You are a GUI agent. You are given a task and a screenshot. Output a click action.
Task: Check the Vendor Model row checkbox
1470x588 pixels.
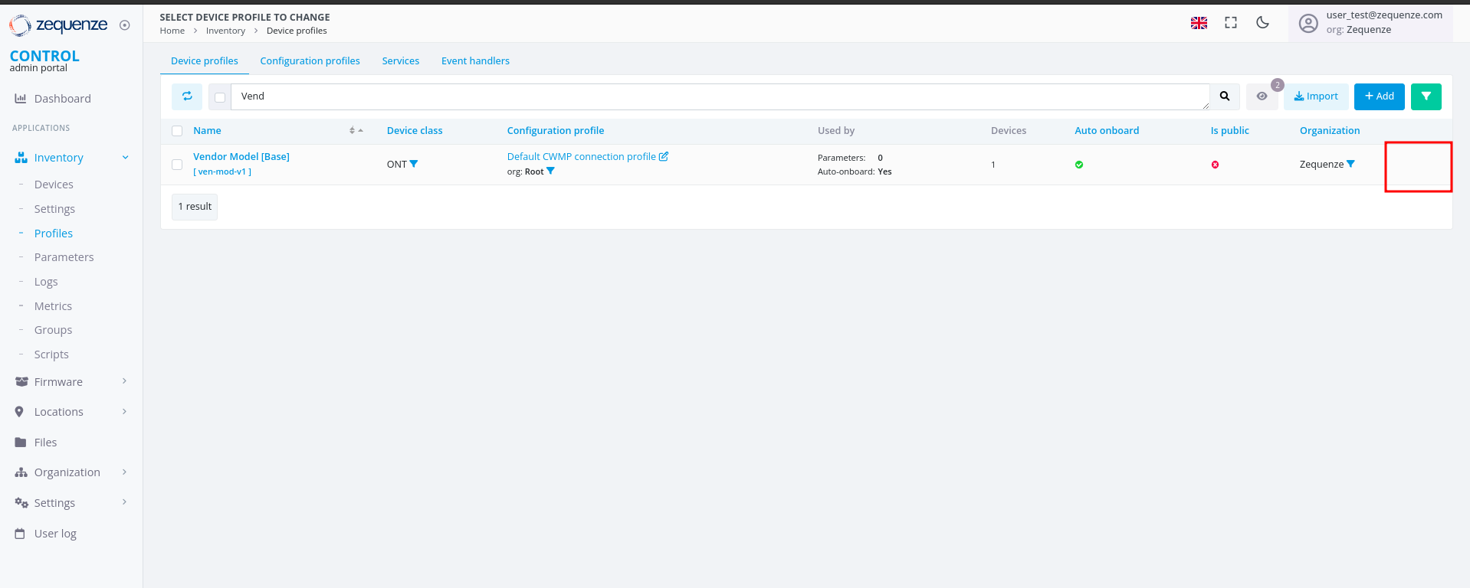point(177,165)
